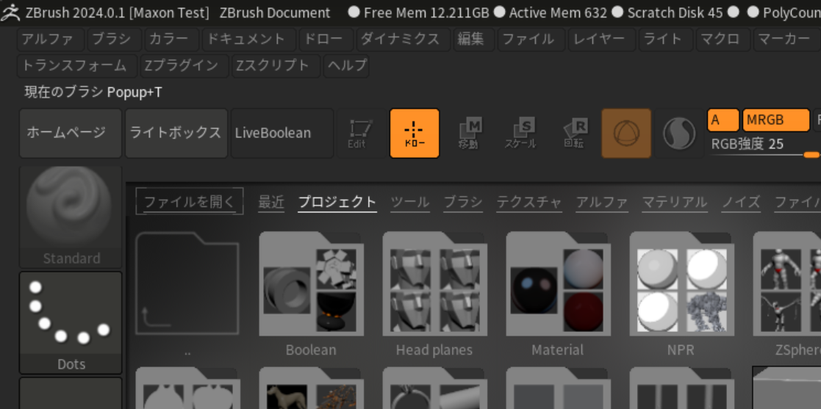Activate the Edit mode icon
Viewport: 821px width, 409px height.
click(x=360, y=134)
